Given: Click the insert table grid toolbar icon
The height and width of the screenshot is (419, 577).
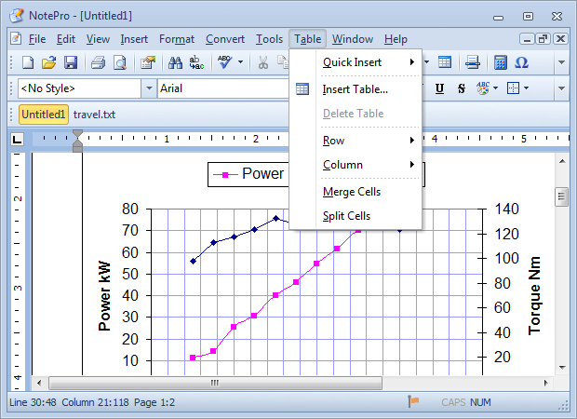Looking at the screenshot, I should tap(445, 62).
